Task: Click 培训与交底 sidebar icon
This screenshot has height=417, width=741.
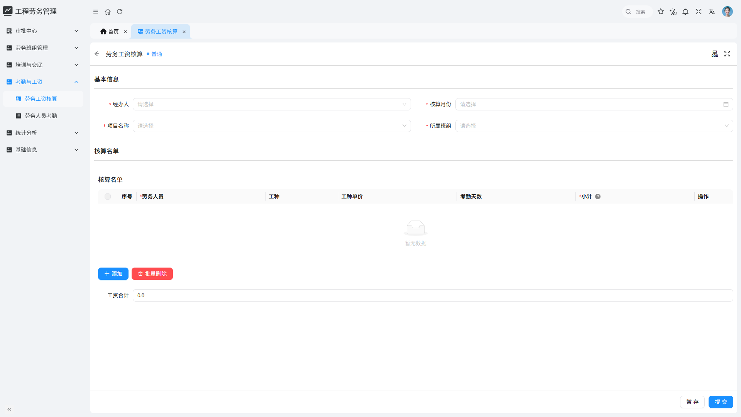Action: [x=9, y=65]
